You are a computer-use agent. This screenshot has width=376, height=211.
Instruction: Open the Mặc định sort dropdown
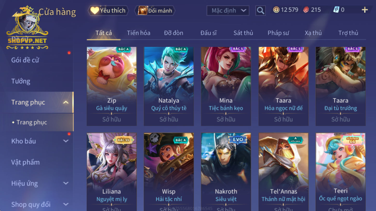[228, 11]
